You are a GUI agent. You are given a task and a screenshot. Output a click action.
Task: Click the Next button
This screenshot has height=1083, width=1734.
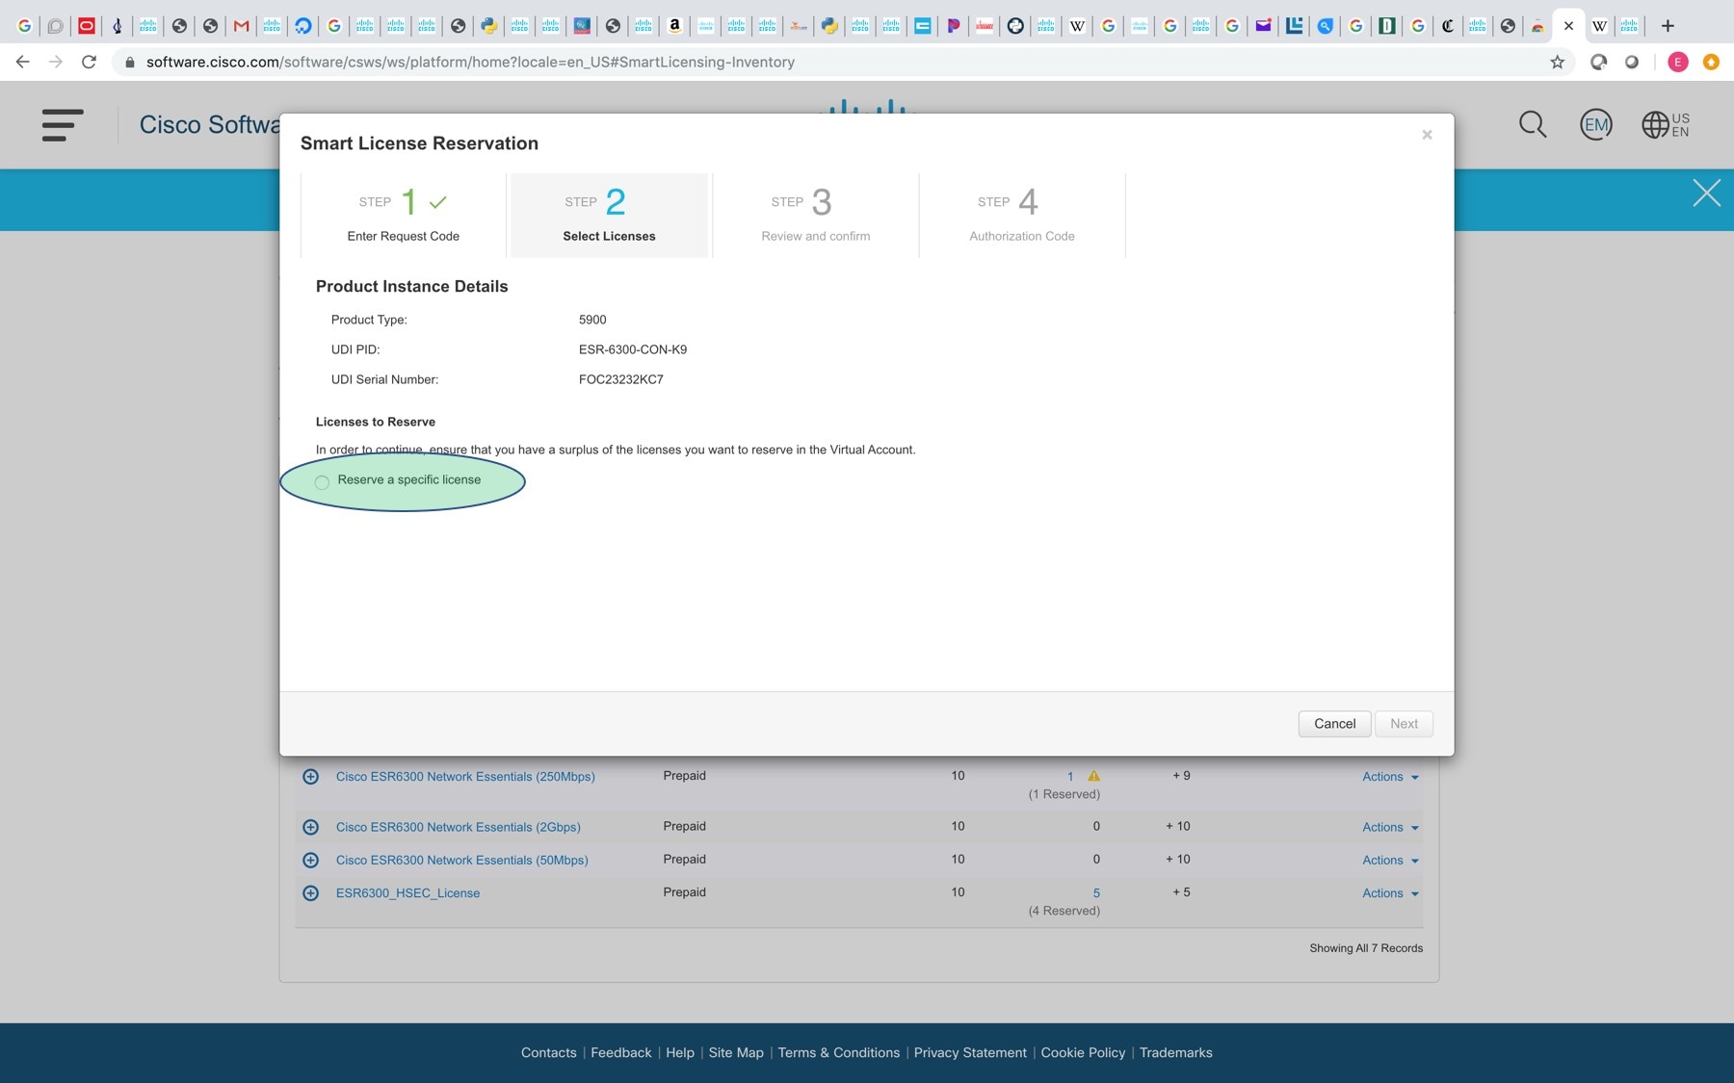[1404, 724]
